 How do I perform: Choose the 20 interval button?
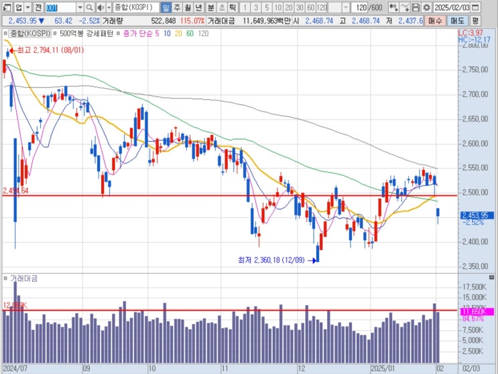tap(289, 7)
